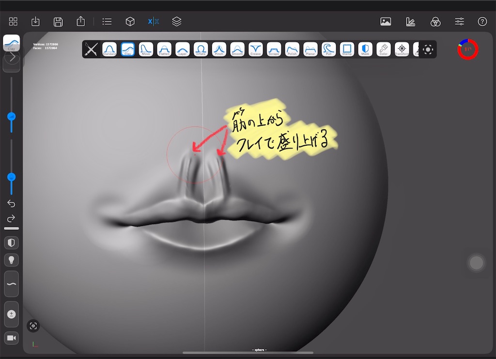The image size is (496, 359).
Task: Open the background image menu
Action: click(x=386, y=21)
